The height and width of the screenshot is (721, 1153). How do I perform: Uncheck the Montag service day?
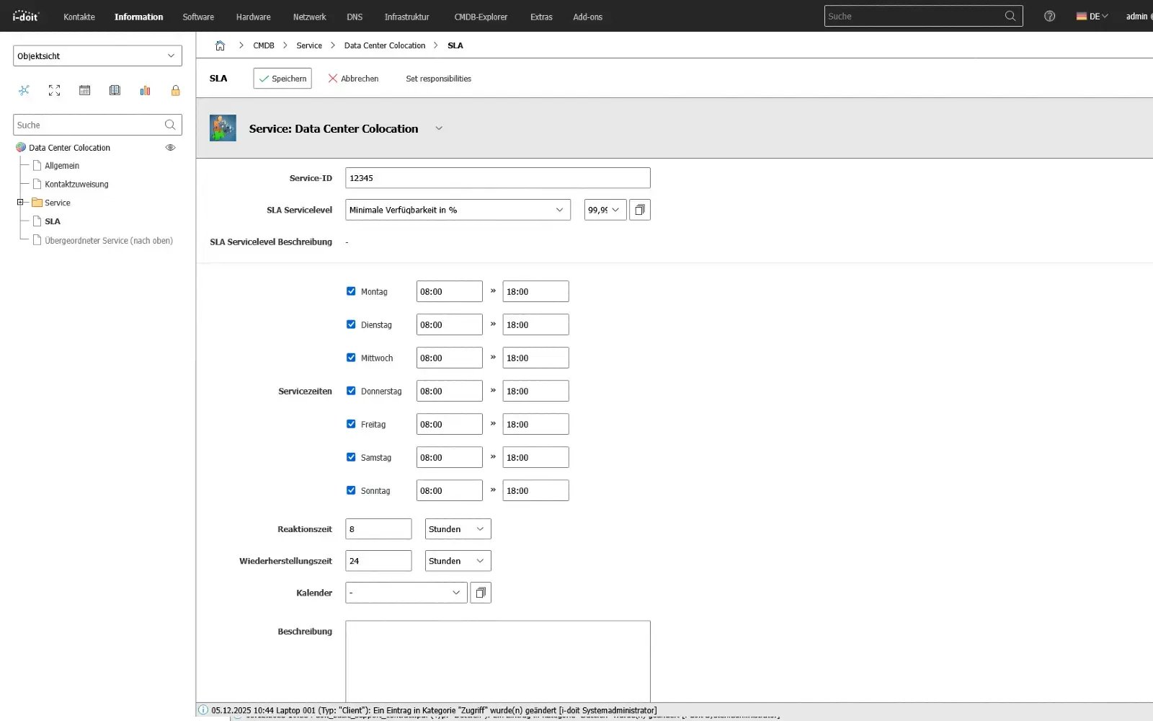351,291
